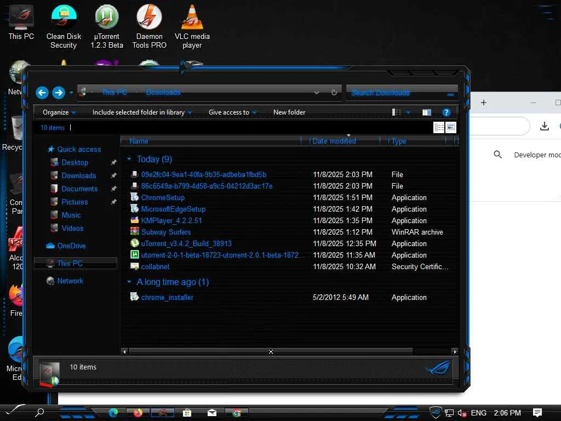Select the Daemon Tools PRO desktop icon
Viewport: 561px width, 421px height.
click(x=149, y=27)
